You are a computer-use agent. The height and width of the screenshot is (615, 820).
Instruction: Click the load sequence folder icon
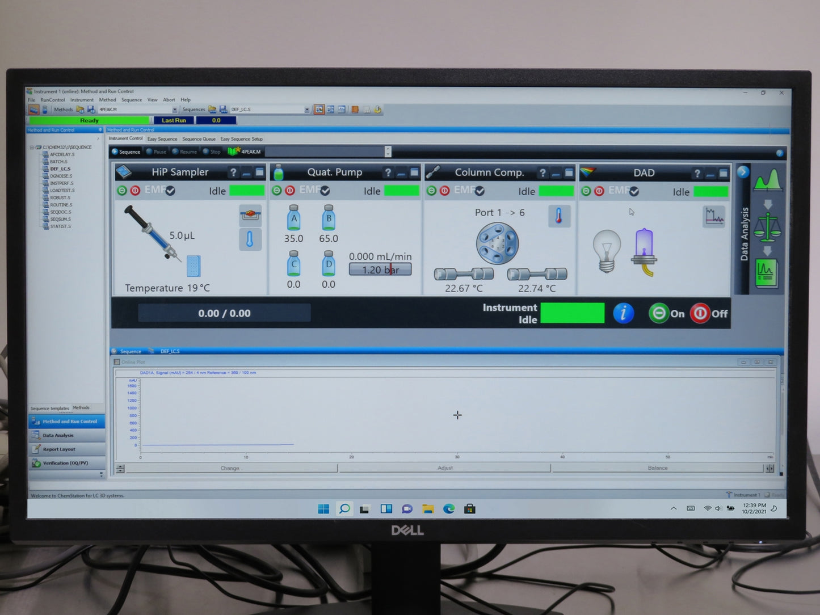212,109
